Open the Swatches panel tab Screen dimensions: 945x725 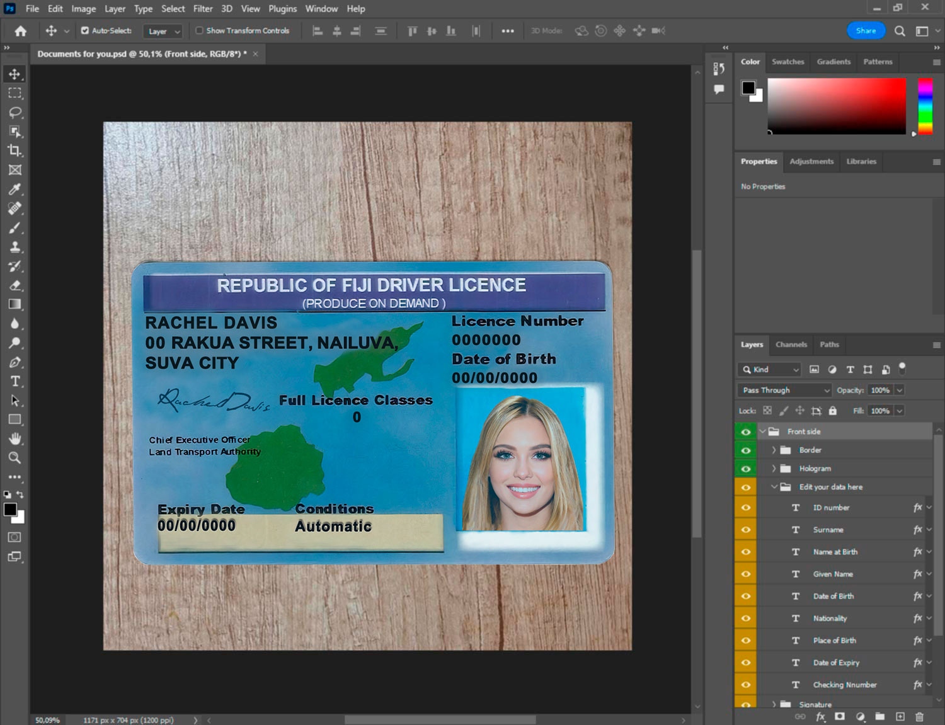tap(787, 62)
